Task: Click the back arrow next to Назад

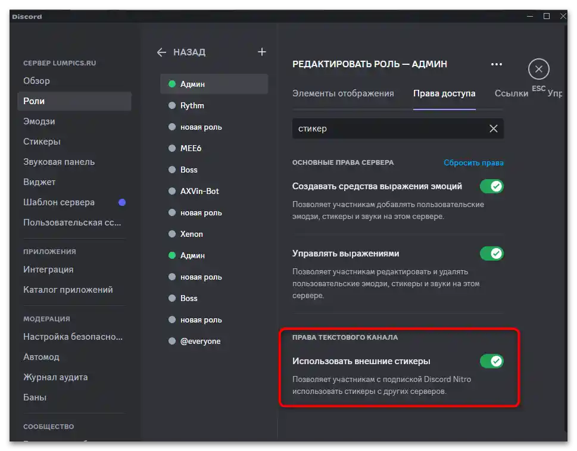Action: [161, 52]
